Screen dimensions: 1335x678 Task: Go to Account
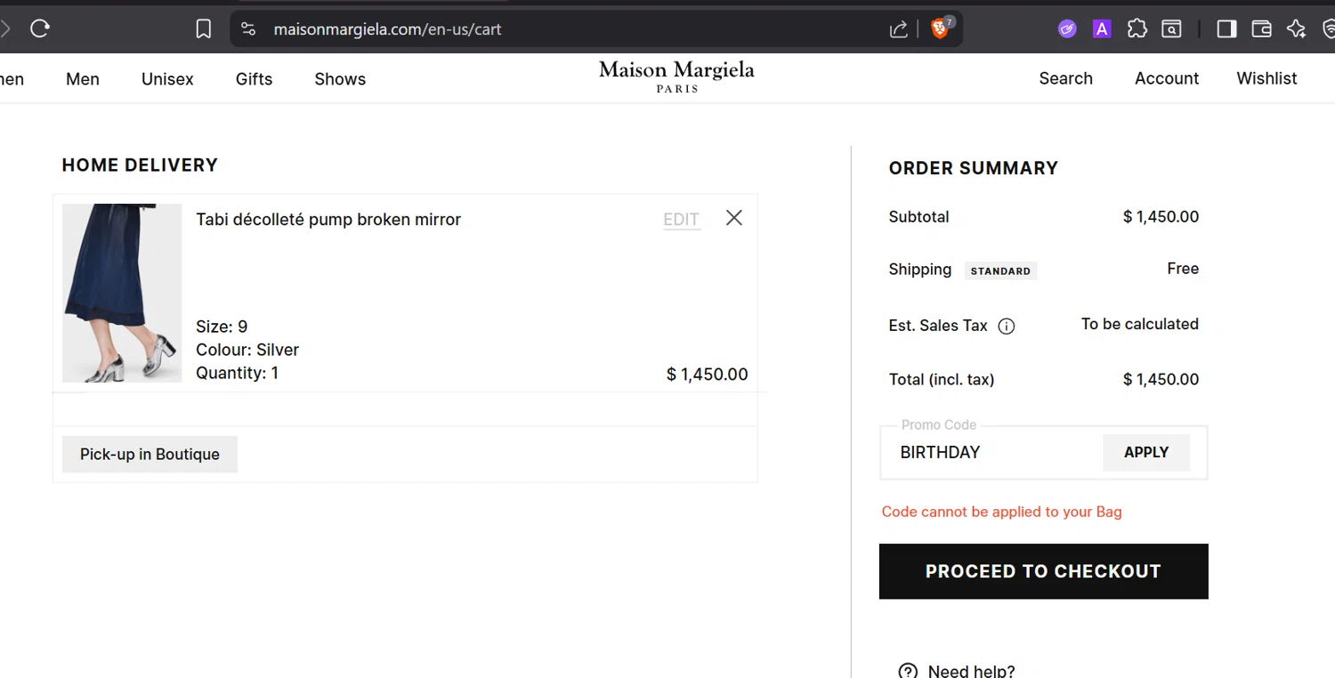click(x=1167, y=78)
